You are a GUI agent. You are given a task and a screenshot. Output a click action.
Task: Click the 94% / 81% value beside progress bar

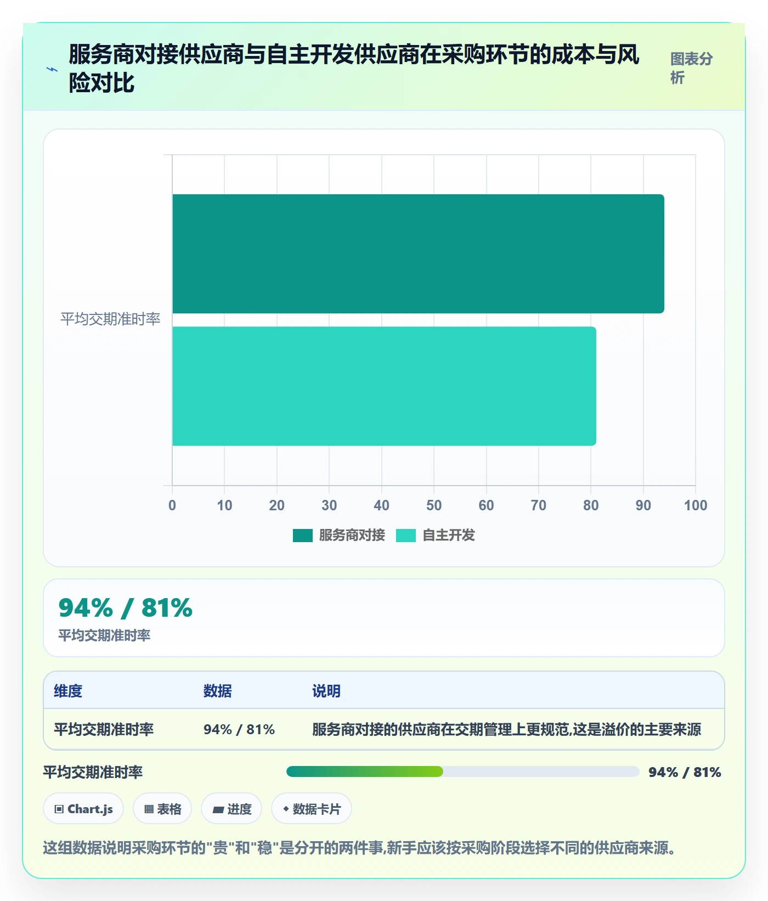point(685,772)
